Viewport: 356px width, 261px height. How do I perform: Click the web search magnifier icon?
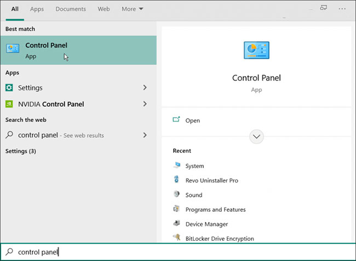[x=9, y=135]
